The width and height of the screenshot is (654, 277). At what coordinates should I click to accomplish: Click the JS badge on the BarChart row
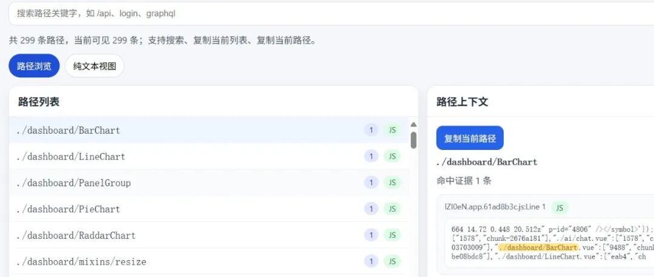point(392,130)
